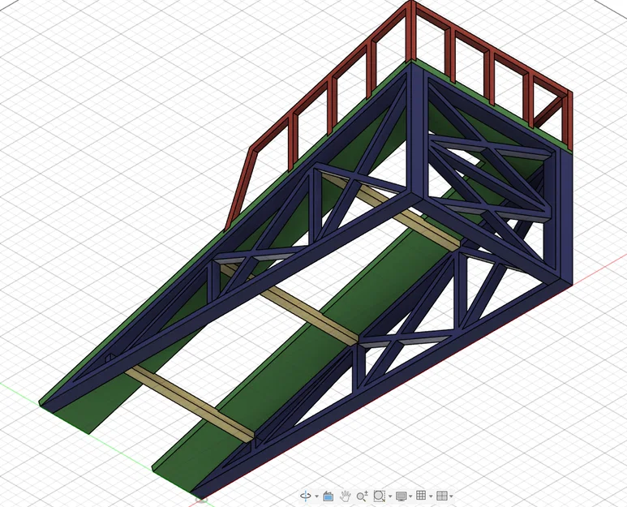Click the Viewports layout icon
Viewport: 627px width, 507px height.
pos(442,496)
